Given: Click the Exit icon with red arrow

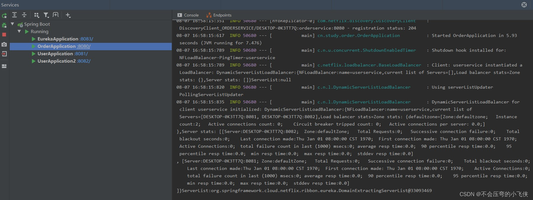Looking at the screenshot, I should (4, 54).
